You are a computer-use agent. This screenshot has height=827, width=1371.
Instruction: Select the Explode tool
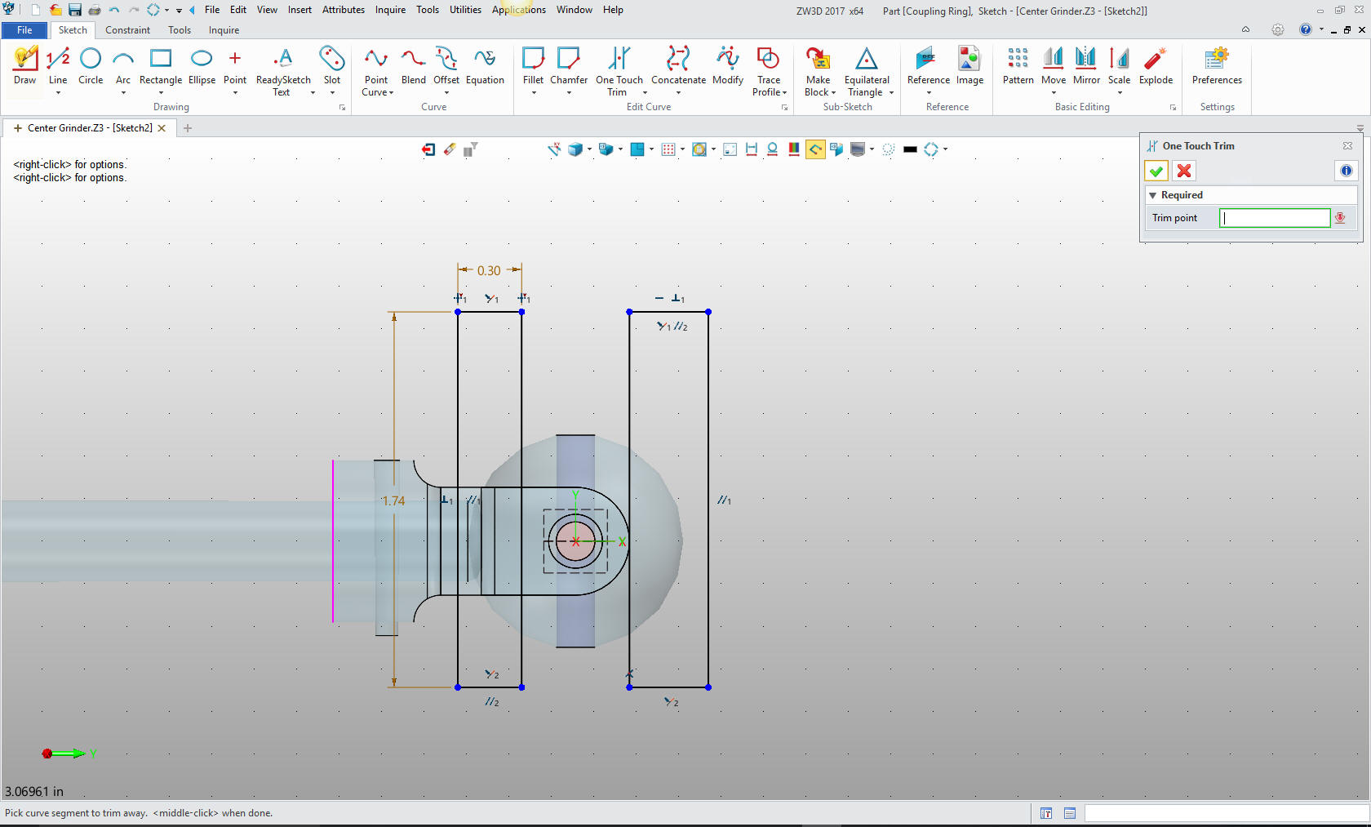(1156, 65)
